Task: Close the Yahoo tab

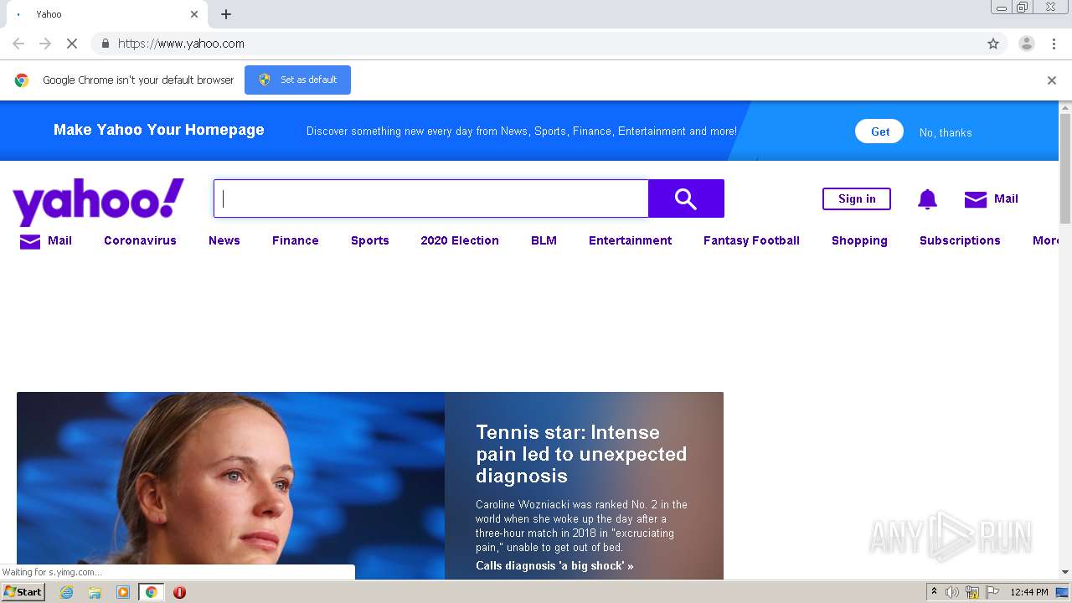Action: pos(194,14)
